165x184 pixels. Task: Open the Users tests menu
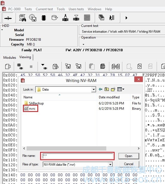point(76,9)
